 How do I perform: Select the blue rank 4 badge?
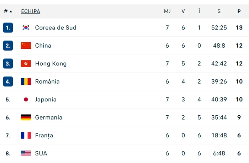pos(8,81)
